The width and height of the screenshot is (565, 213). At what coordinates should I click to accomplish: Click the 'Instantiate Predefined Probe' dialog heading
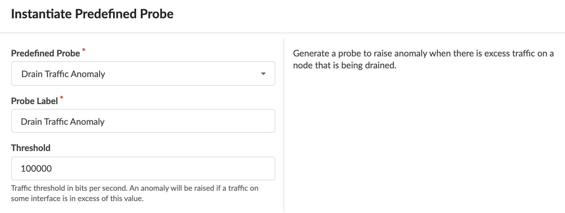(92, 14)
